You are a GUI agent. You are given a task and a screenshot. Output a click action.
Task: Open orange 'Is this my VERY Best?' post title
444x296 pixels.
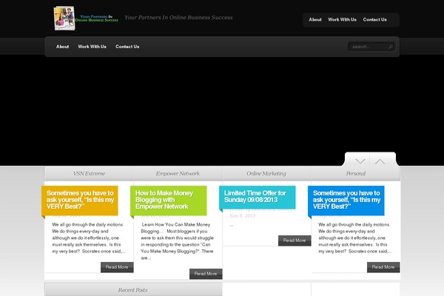80,200
